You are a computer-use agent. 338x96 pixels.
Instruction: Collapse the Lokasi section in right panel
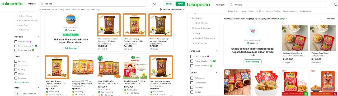pos(217,73)
